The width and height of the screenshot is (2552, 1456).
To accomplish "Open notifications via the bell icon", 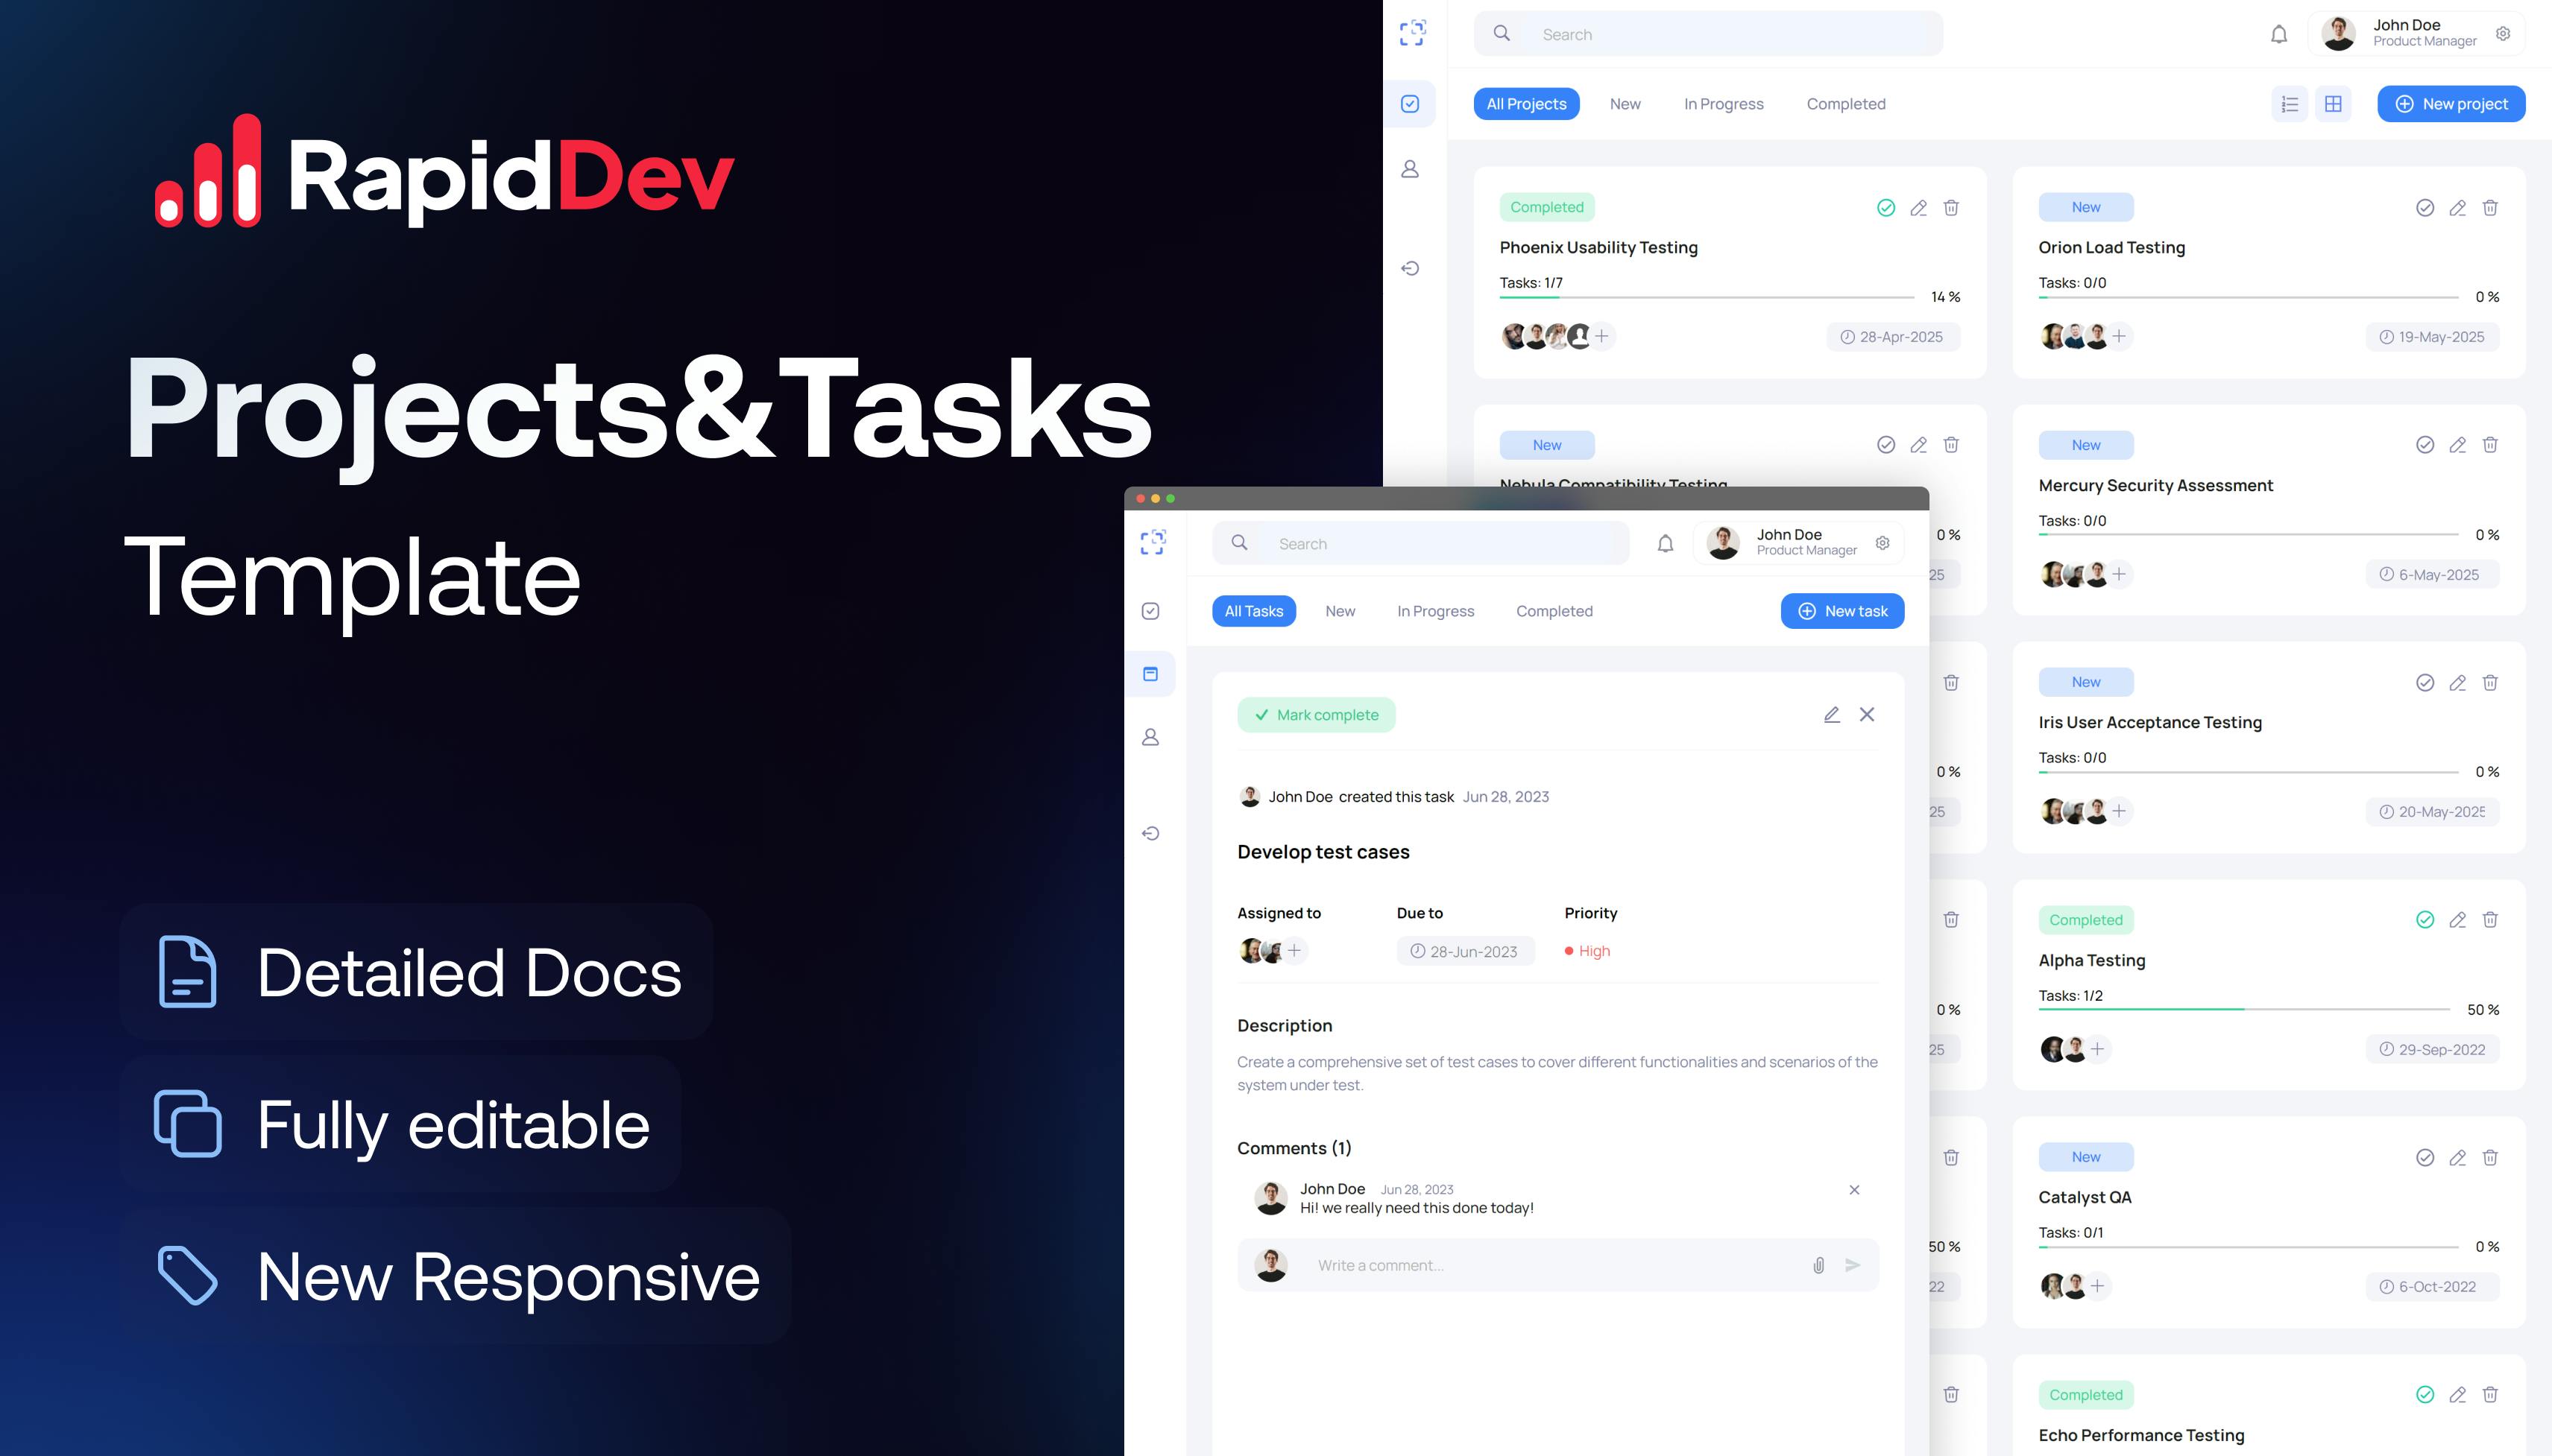I will 2279,33.
